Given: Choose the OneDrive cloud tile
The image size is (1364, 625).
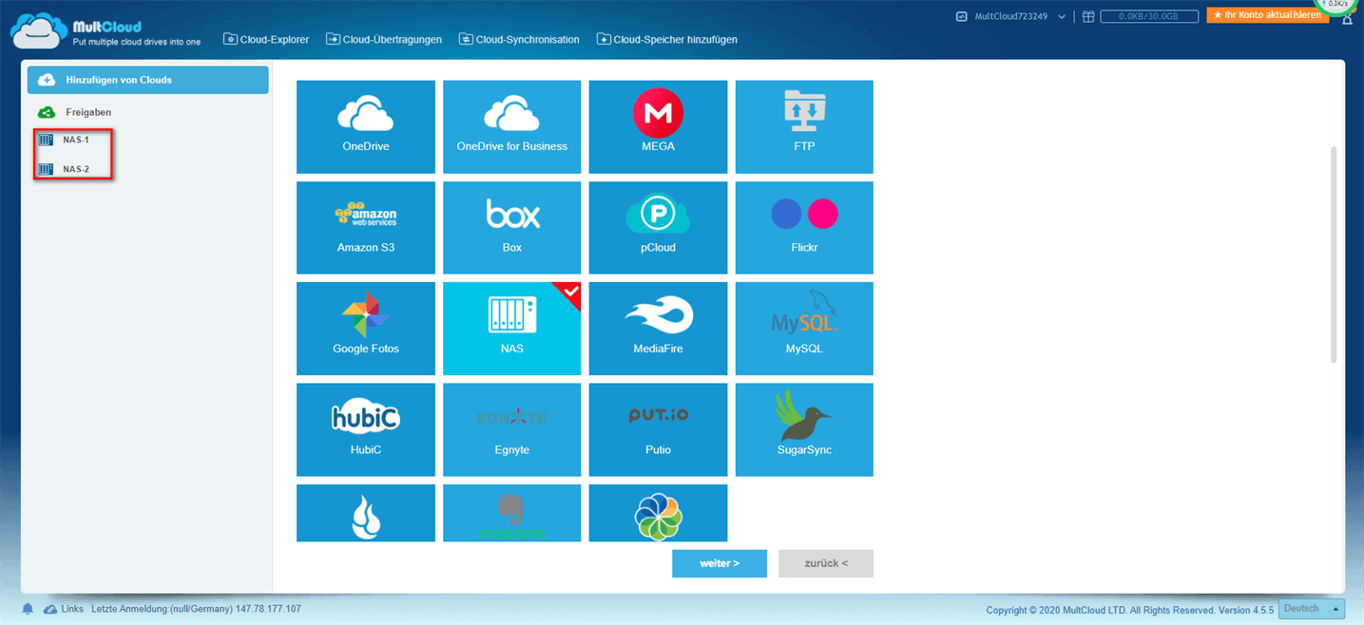Looking at the screenshot, I should [x=366, y=126].
